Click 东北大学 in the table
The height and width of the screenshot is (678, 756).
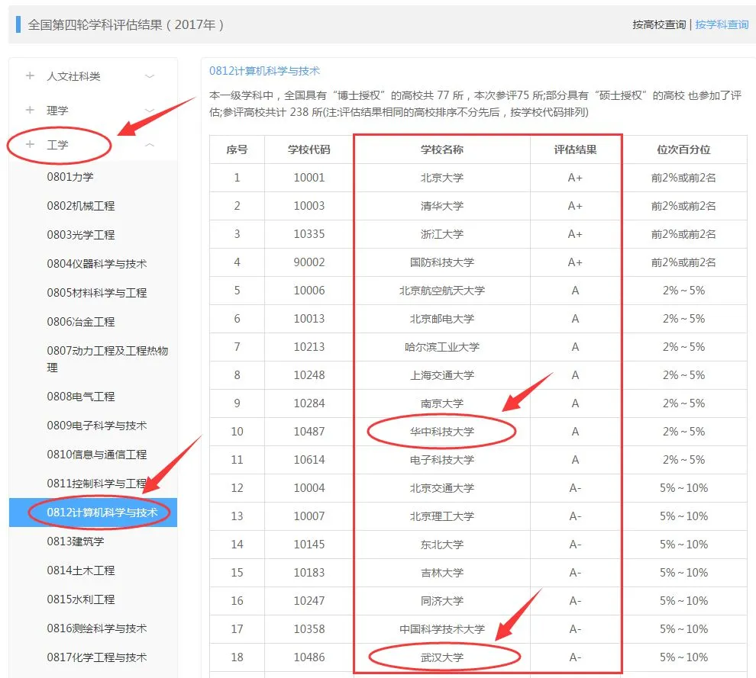coord(441,544)
